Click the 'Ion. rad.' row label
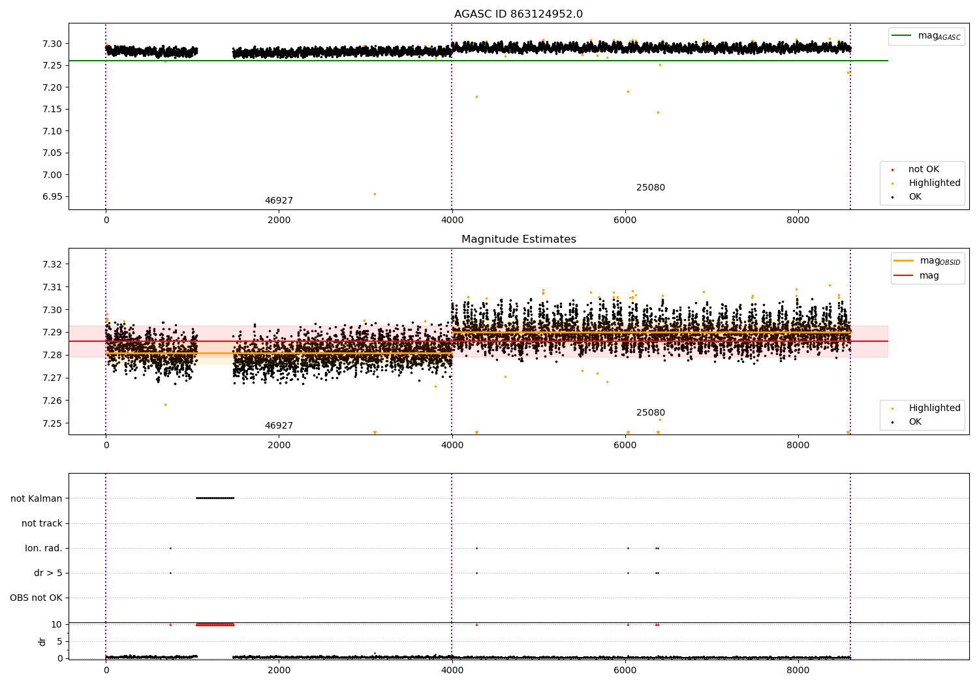The height and width of the screenshot is (685, 979). click(44, 549)
